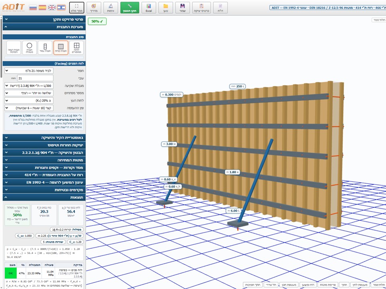
Task: Click the ADIT logo
Action: [x=14, y=7]
